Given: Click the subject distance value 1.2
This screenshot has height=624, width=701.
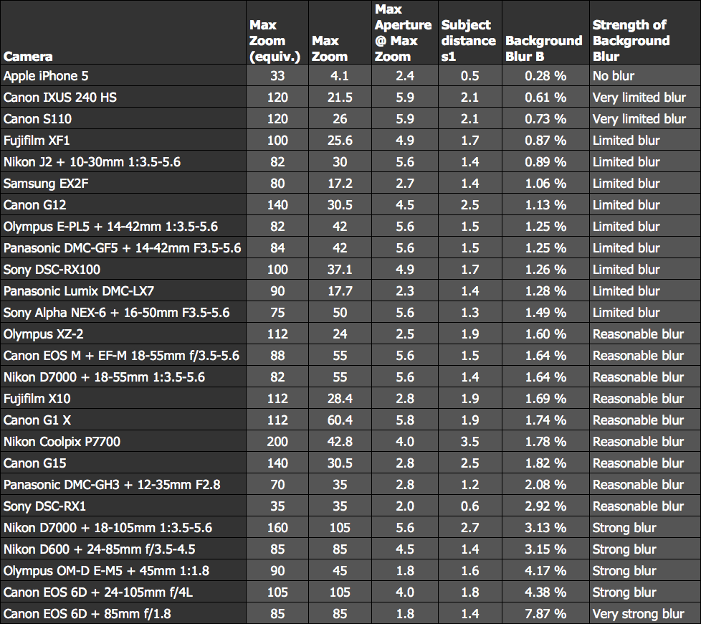Looking at the screenshot, I should click(469, 484).
